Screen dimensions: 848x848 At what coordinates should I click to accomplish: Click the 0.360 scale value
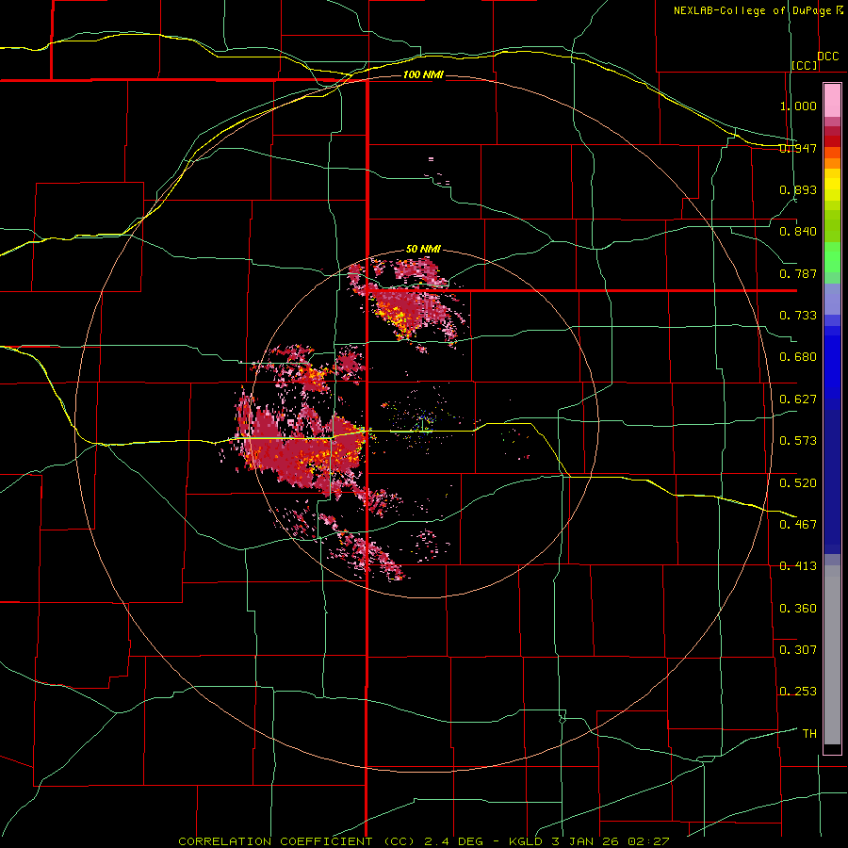click(798, 608)
